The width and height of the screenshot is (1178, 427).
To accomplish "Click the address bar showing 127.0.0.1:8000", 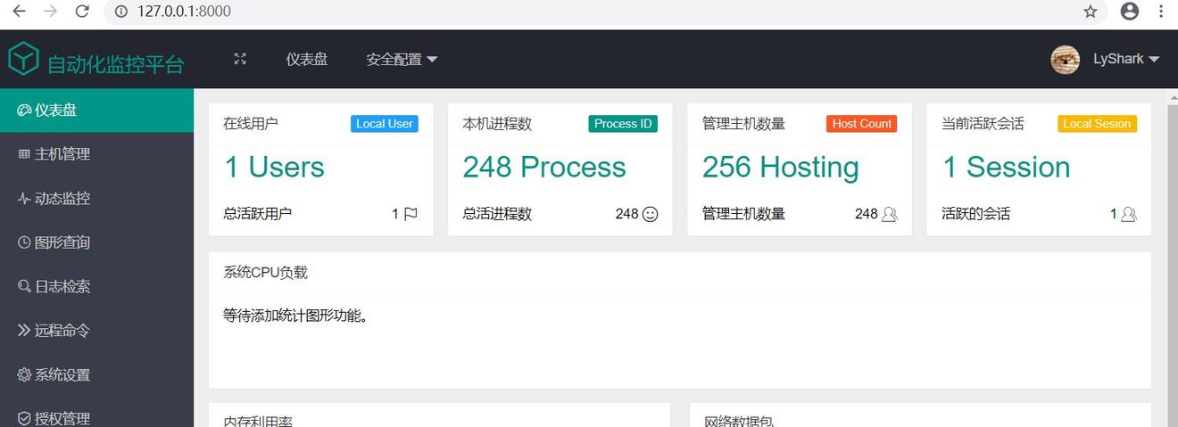I will point(535,12).
